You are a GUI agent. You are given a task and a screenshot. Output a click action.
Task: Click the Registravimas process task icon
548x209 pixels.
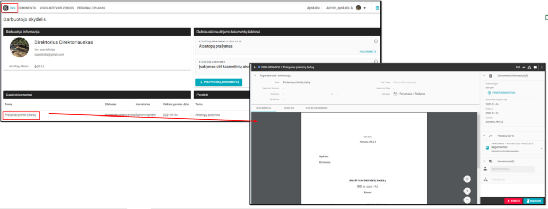[x=487, y=148]
